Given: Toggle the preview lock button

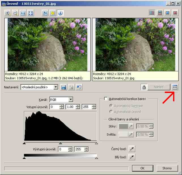Looking at the screenshot, I should [x=144, y=87].
